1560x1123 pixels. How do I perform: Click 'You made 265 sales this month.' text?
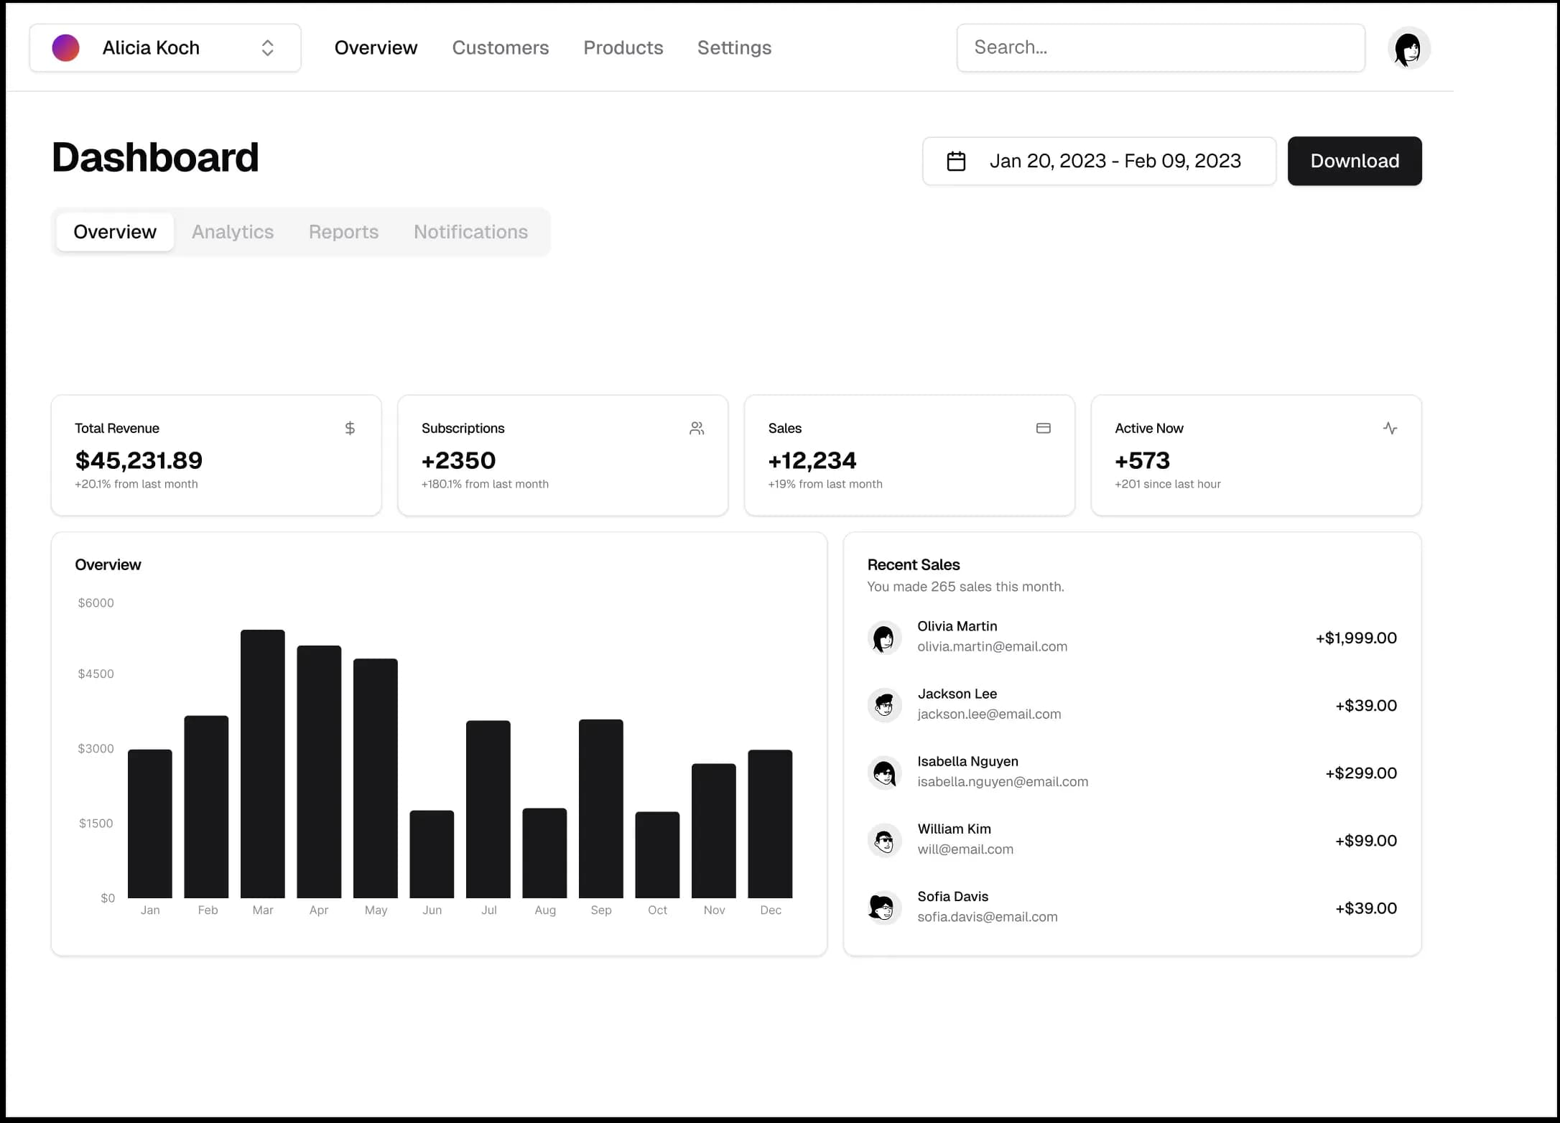point(965,587)
